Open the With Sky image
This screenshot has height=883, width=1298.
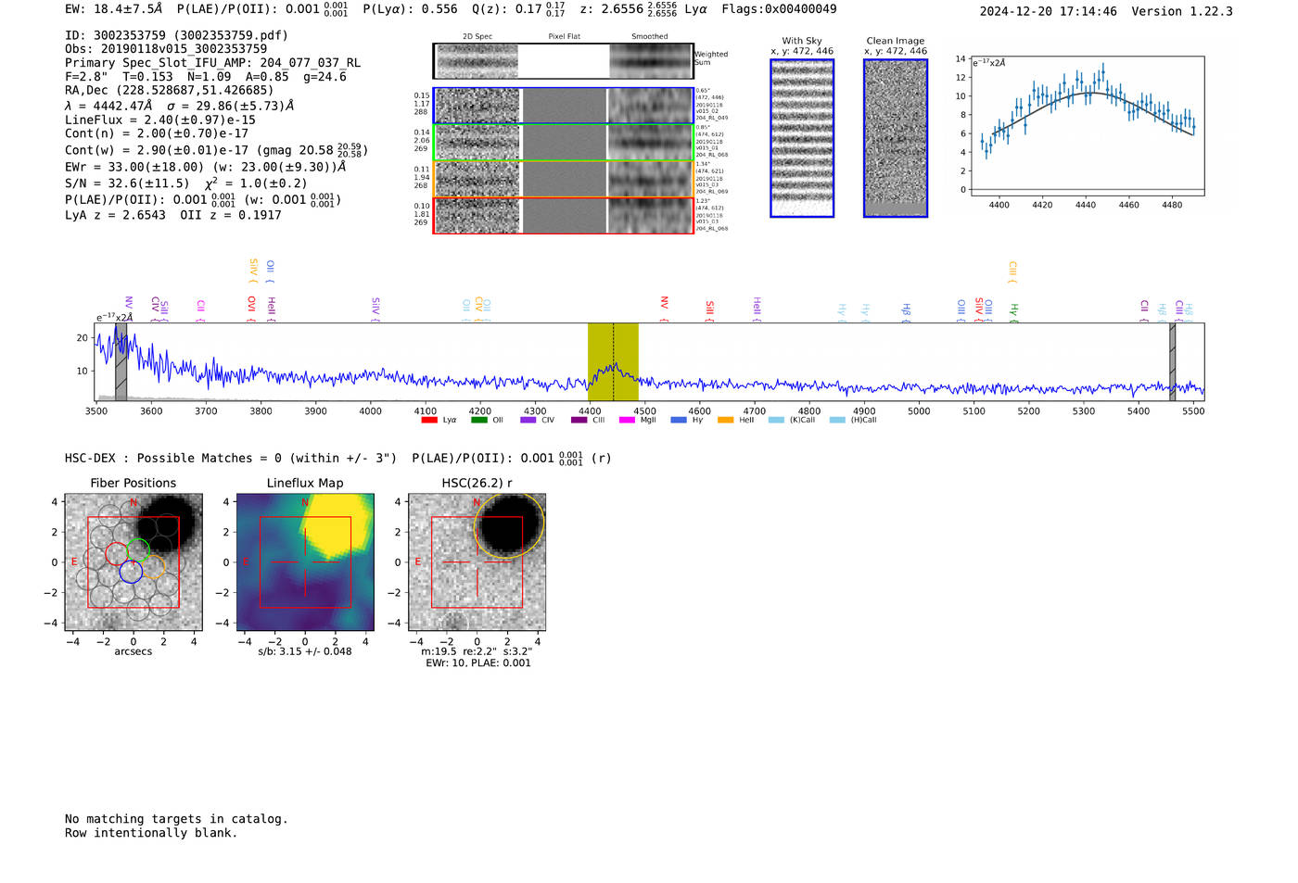click(802, 138)
